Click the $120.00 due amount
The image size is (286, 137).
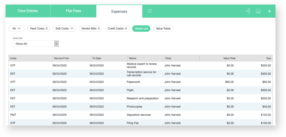[266, 115]
